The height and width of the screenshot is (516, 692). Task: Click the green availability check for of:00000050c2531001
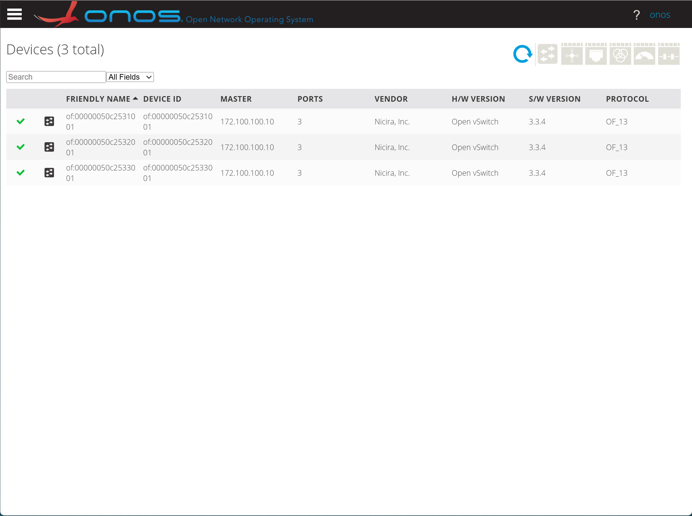[21, 121]
